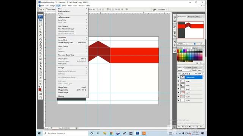Toggle the Auto-Select checkbox
Viewport: 243px width, 136px height.
(47, 9)
